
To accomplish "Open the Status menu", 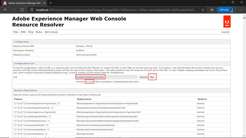I will [39, 32].
